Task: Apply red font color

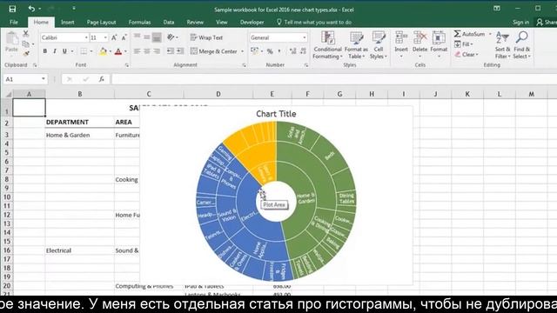Action: pyautogui.click(x=118, y=51)
